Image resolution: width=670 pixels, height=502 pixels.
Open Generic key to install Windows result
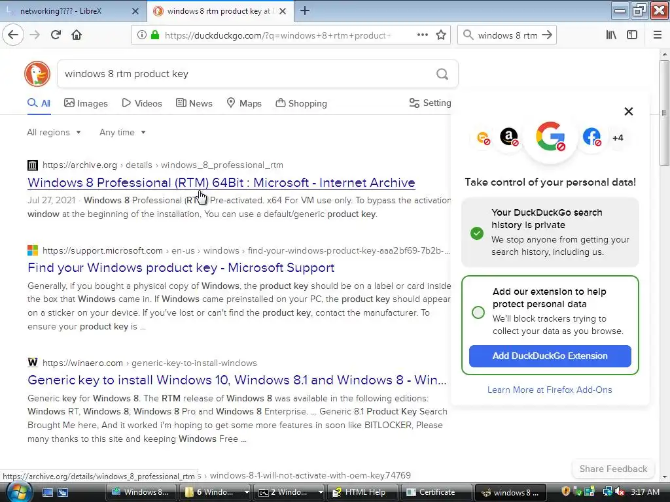(x=237, y=380)
